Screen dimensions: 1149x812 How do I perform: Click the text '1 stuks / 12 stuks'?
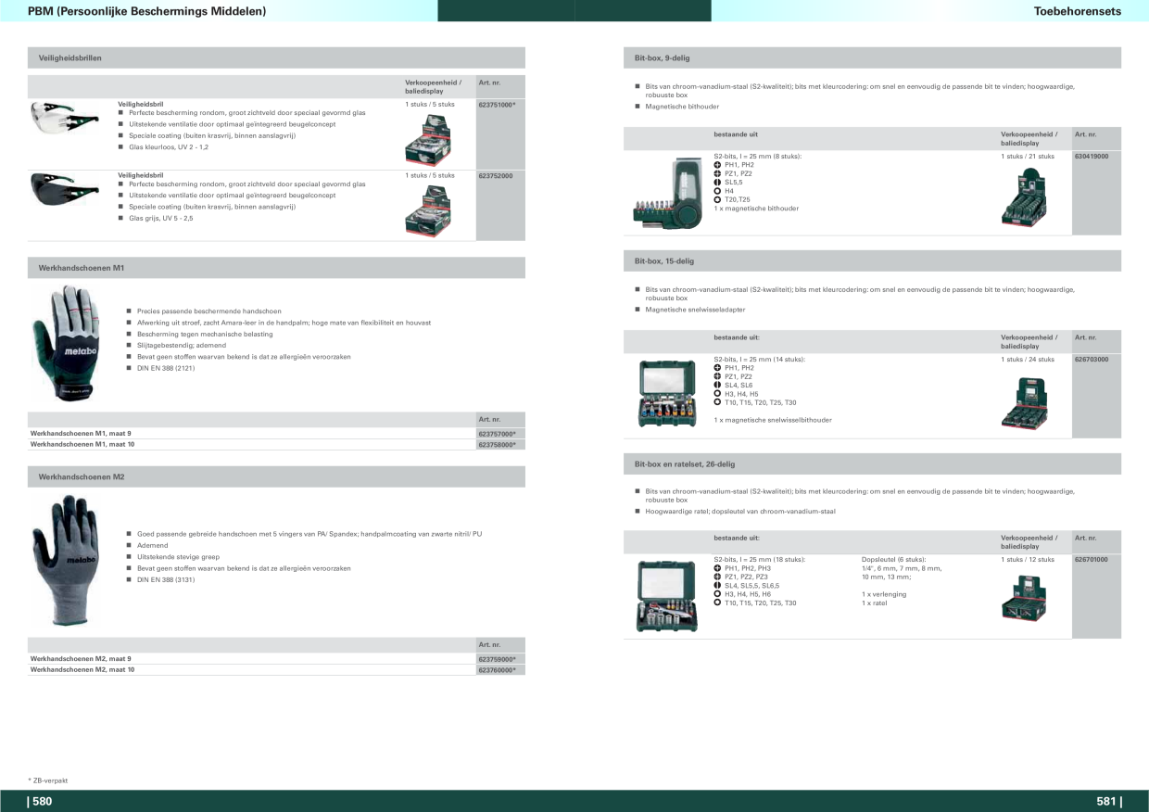[1028, 560]
